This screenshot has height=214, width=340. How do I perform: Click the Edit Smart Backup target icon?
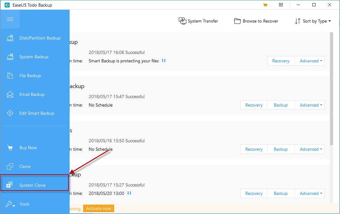coord(10,113)
